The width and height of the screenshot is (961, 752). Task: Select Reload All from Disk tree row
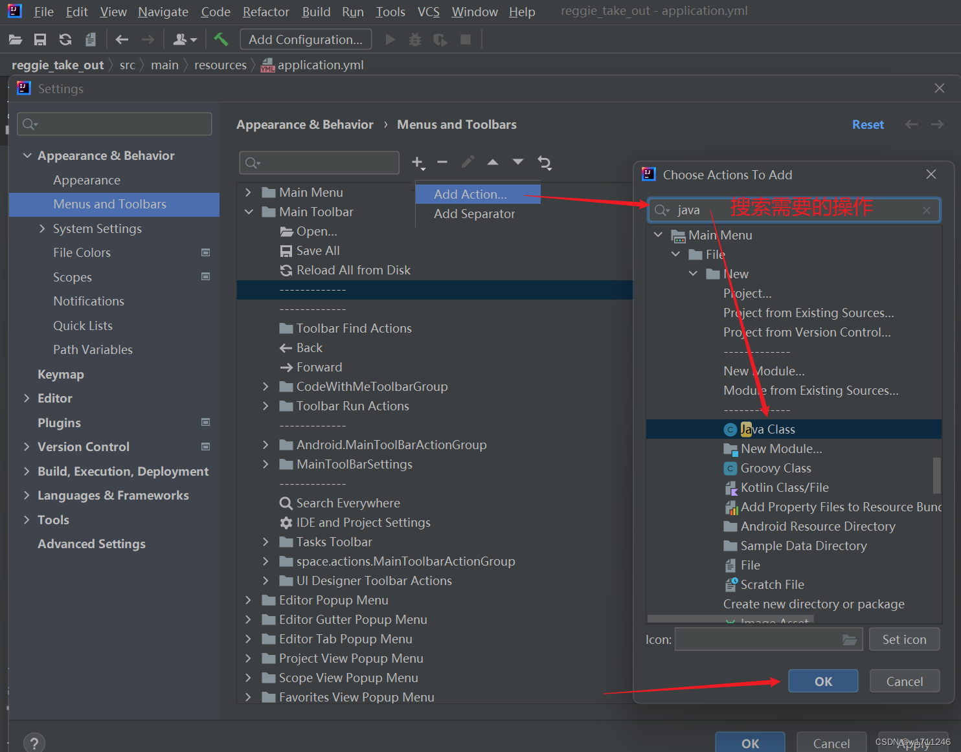click(345, 270)
